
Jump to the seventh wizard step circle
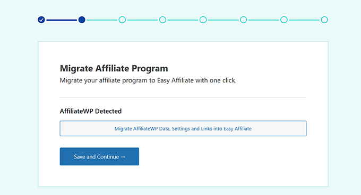coord(284,20)
